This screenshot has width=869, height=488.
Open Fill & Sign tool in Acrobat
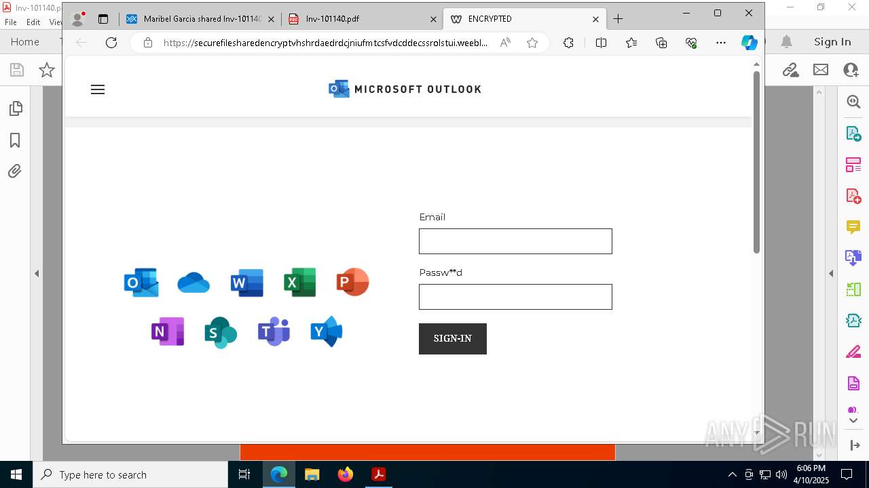853,352
